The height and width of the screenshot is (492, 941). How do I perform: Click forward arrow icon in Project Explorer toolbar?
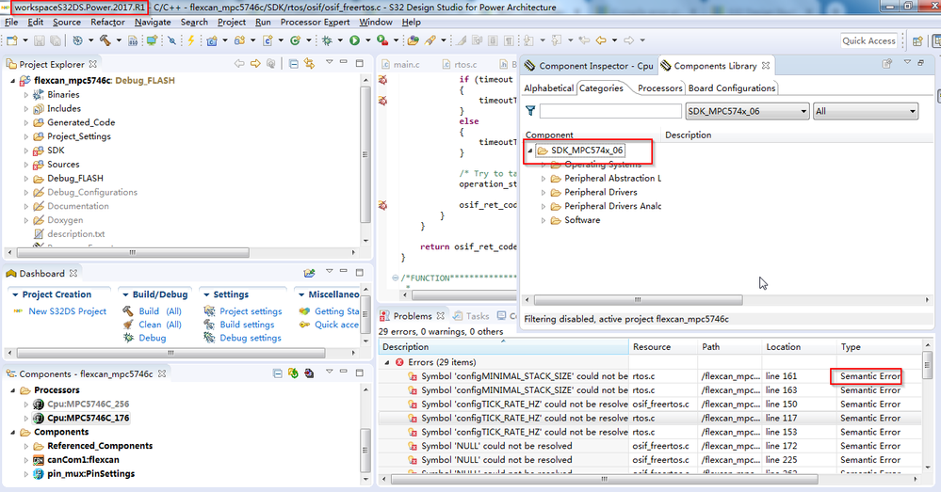pos(255,64)
